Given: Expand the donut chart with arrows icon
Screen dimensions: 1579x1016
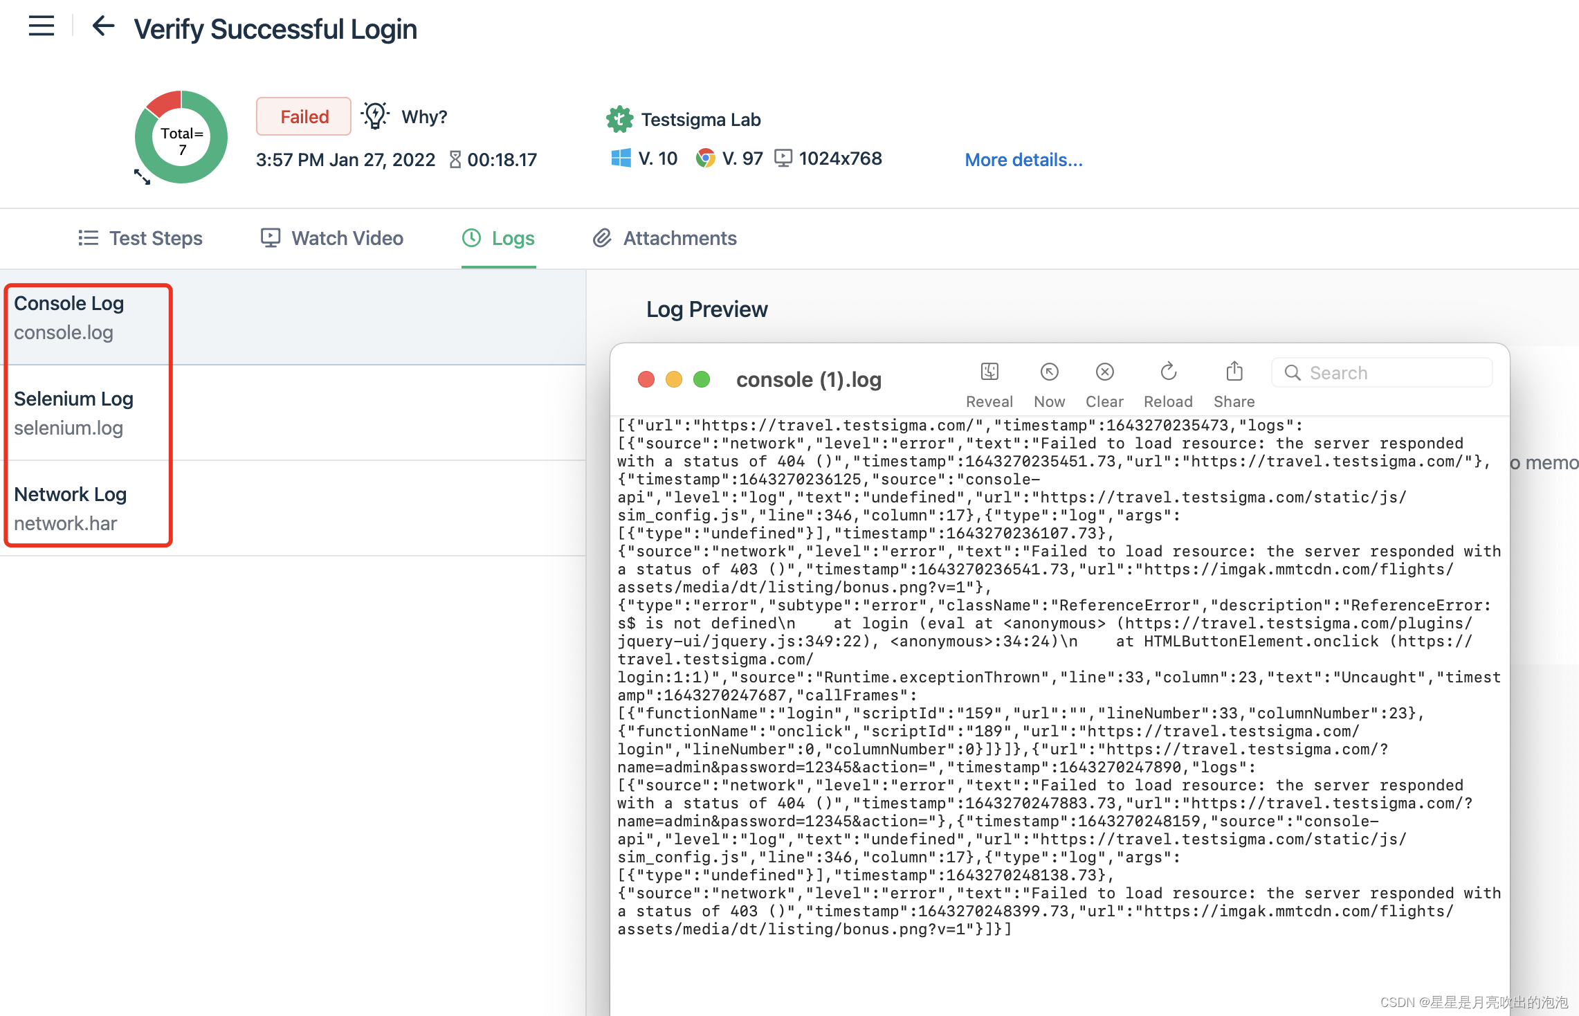Looking at the screenshot, I should coord(142,177).
